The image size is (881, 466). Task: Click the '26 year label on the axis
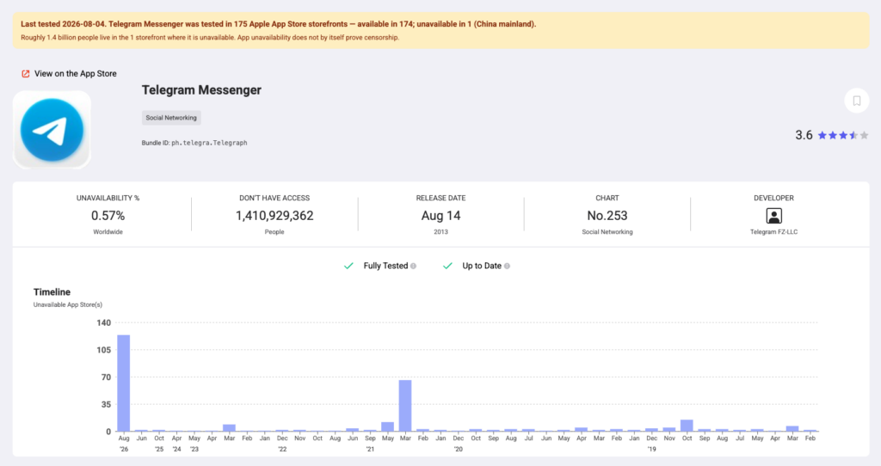pyautogui.click(x=124, y=449)
